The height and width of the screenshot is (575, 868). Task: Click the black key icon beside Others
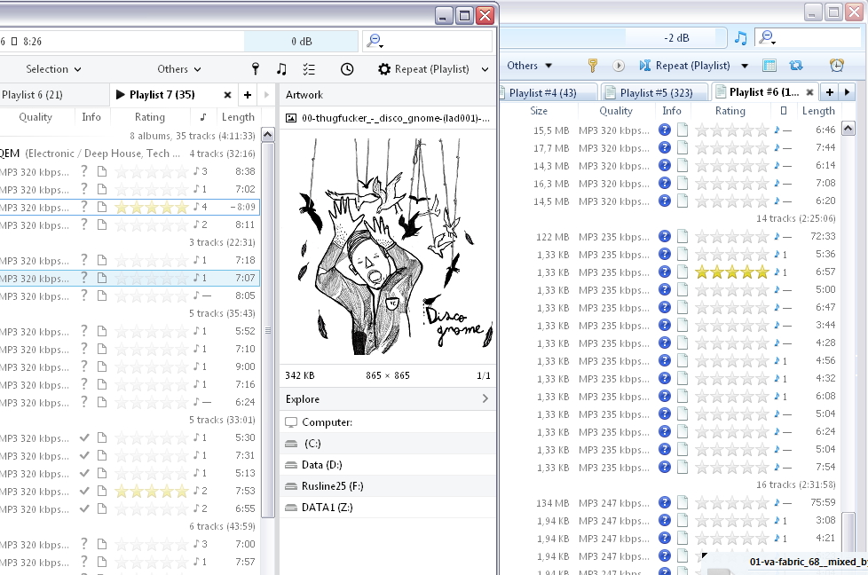(x=256, y=69)
